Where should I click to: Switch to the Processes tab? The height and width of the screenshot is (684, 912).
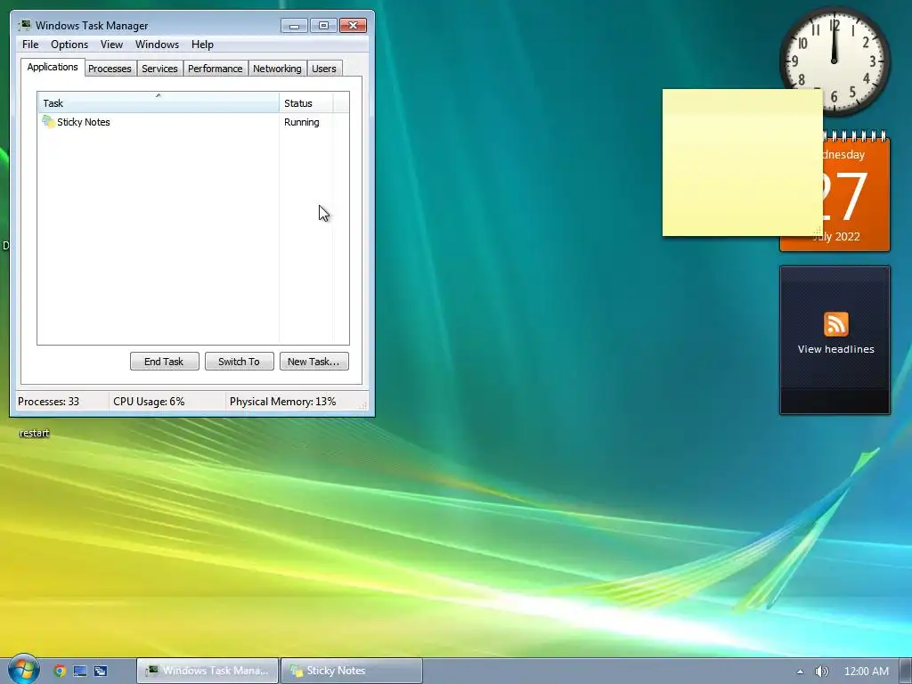pyautogui.click(x=110, y=69)
